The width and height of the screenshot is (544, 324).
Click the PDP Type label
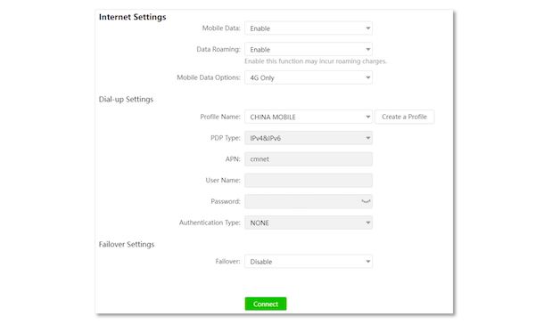point(225,138)
